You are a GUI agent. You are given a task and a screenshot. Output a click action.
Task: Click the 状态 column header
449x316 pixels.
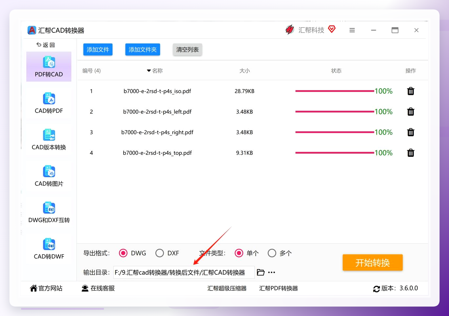coord(336,71)
